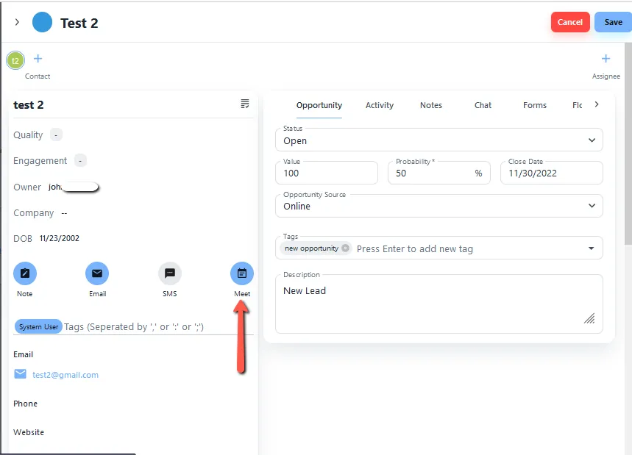Image resolution: width=632 pixels, height=455 pixels.
Task: Click the Email action icon
Action: tap(97, 273)
